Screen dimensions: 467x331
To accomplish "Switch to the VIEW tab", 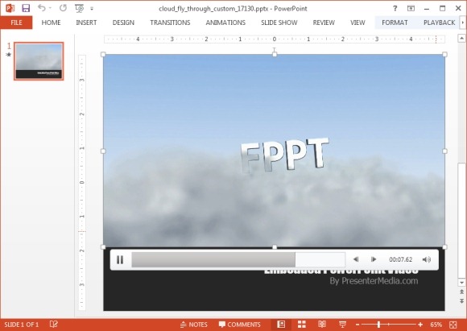I will [357, 23].
